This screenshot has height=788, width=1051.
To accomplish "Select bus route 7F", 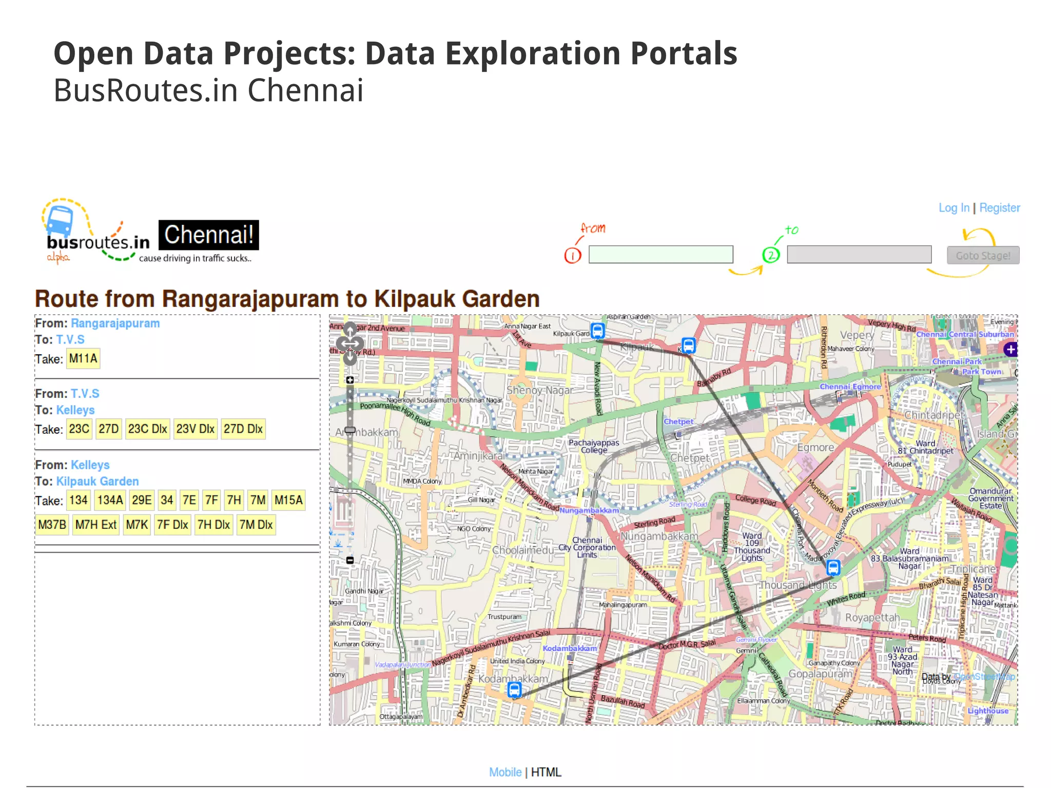I will pos(211,500).
